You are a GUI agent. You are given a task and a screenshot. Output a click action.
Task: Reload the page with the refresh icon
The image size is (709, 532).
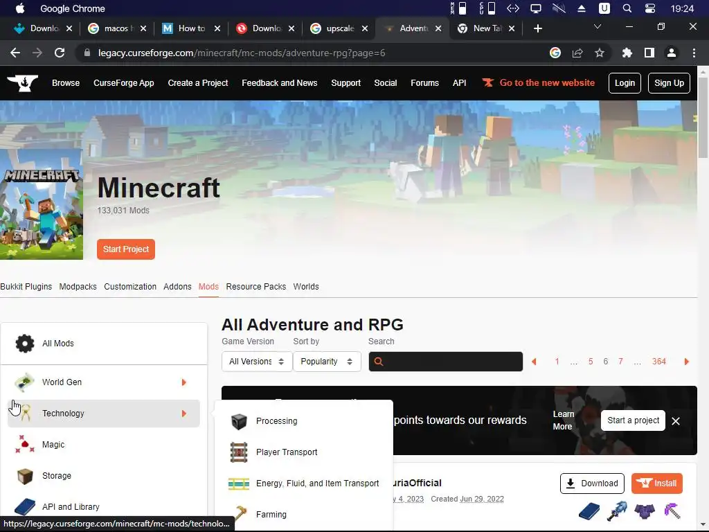coord(60,53)
